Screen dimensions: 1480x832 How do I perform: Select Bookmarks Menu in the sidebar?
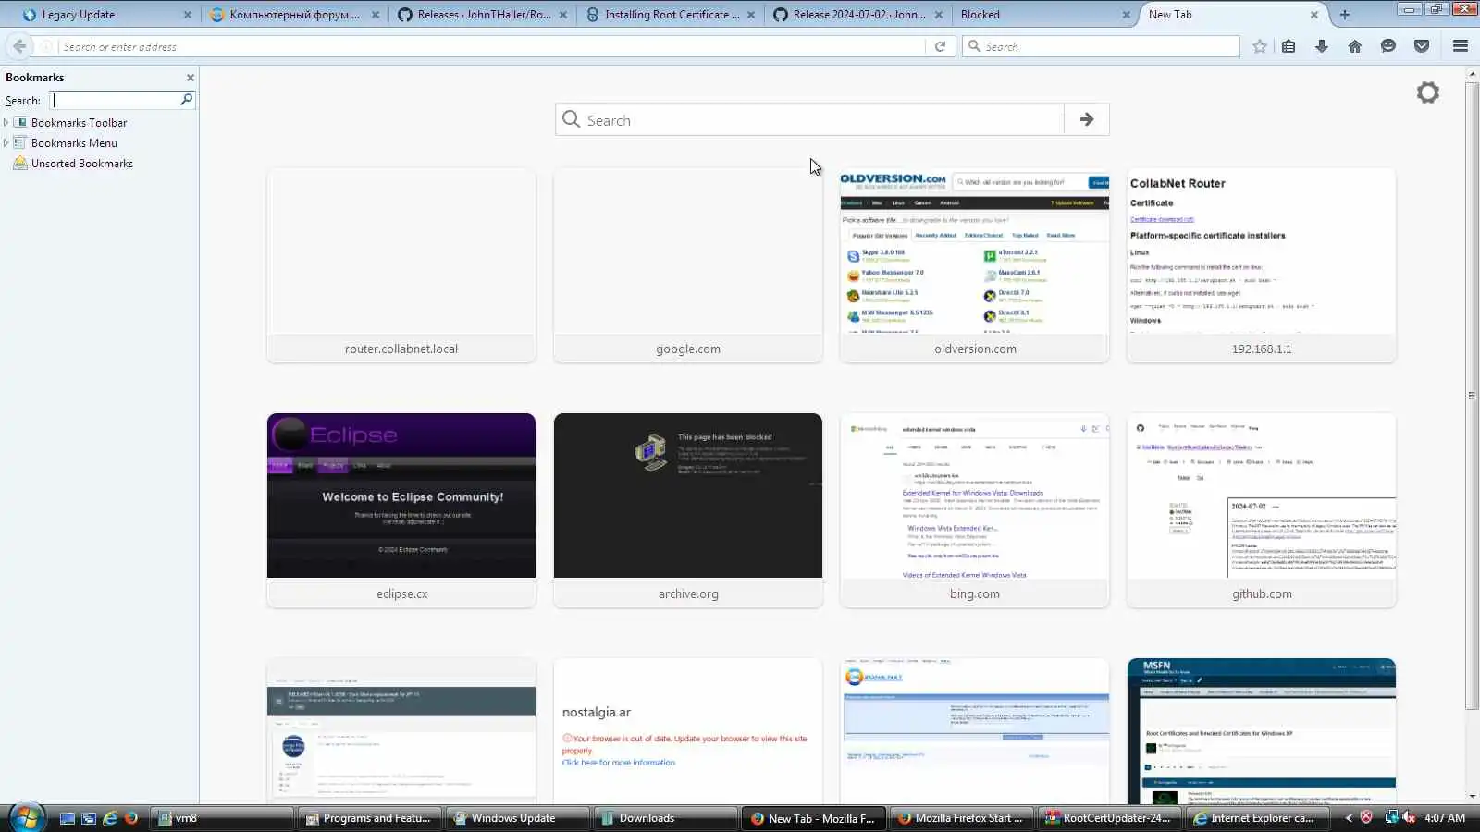[x=74, y=143]
